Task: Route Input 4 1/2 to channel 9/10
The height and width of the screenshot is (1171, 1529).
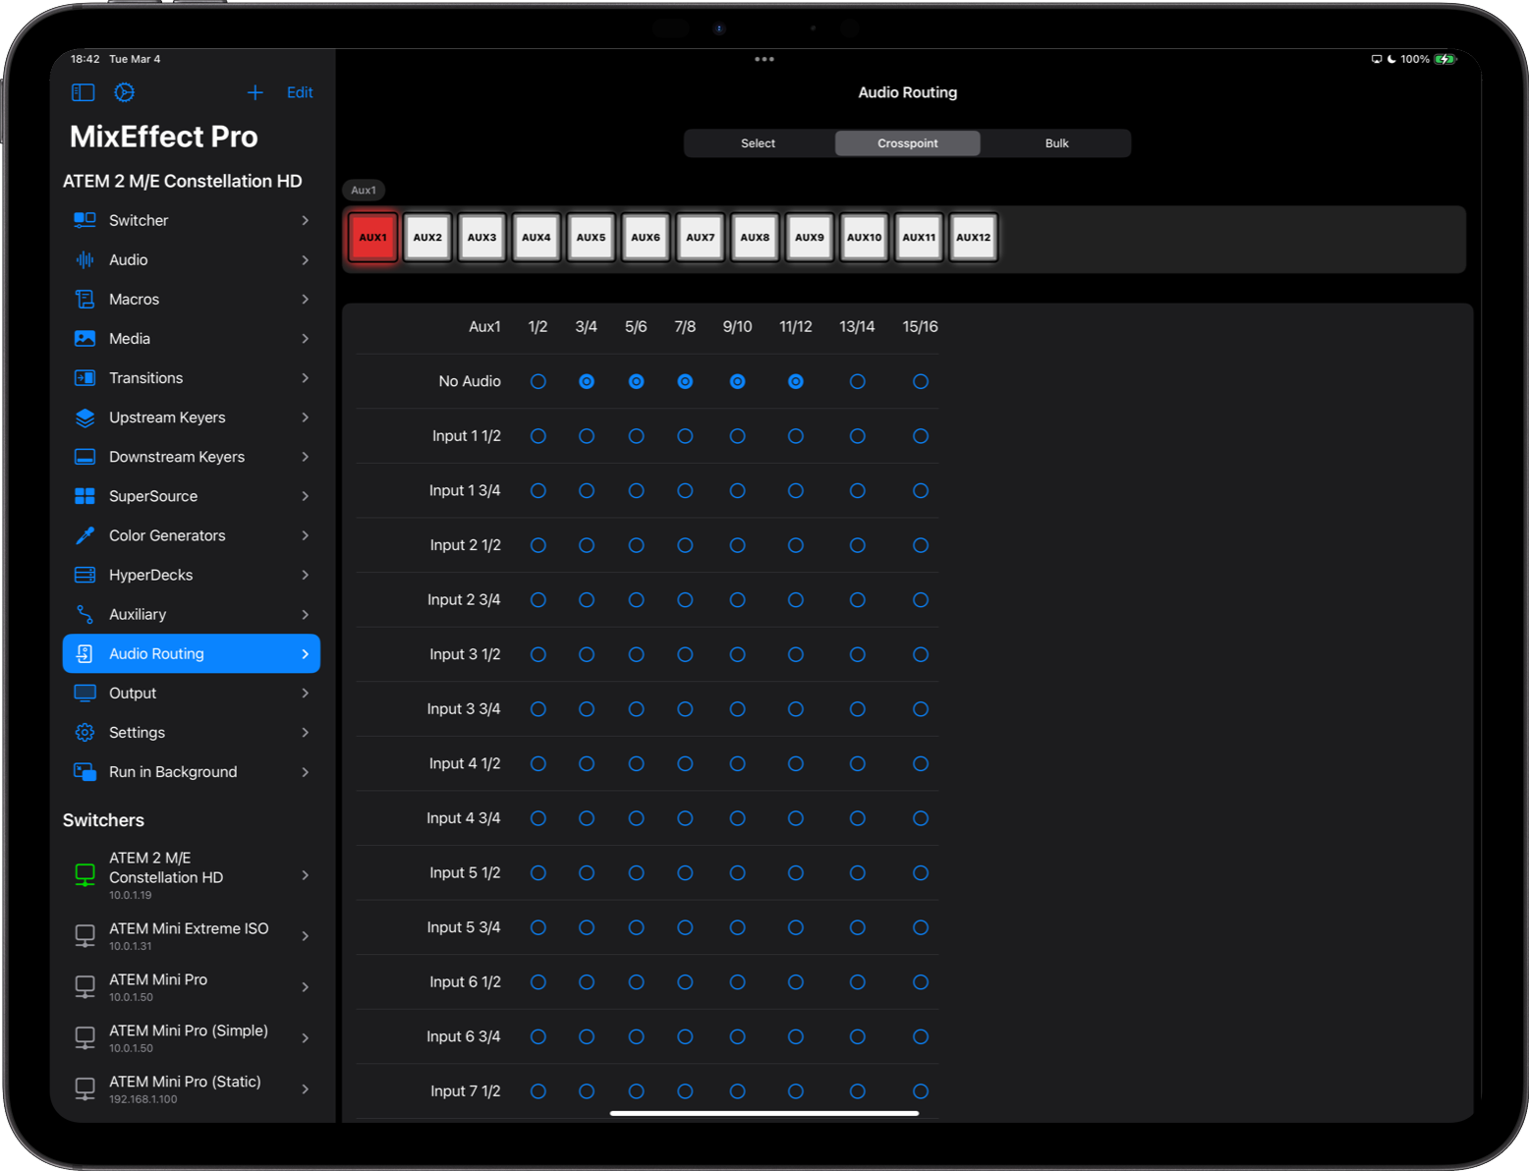Action: tap(738, 763)
